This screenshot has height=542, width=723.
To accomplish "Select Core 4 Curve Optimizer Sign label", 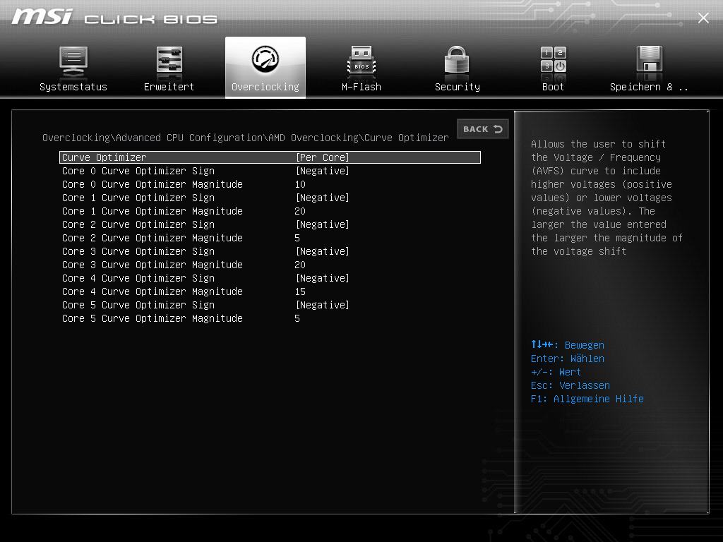I will pos(138,278).
